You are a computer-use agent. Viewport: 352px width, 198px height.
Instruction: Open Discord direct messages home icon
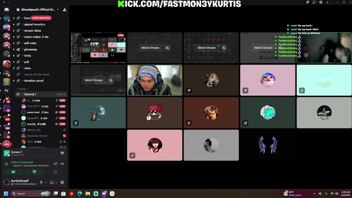coord(7,9)
